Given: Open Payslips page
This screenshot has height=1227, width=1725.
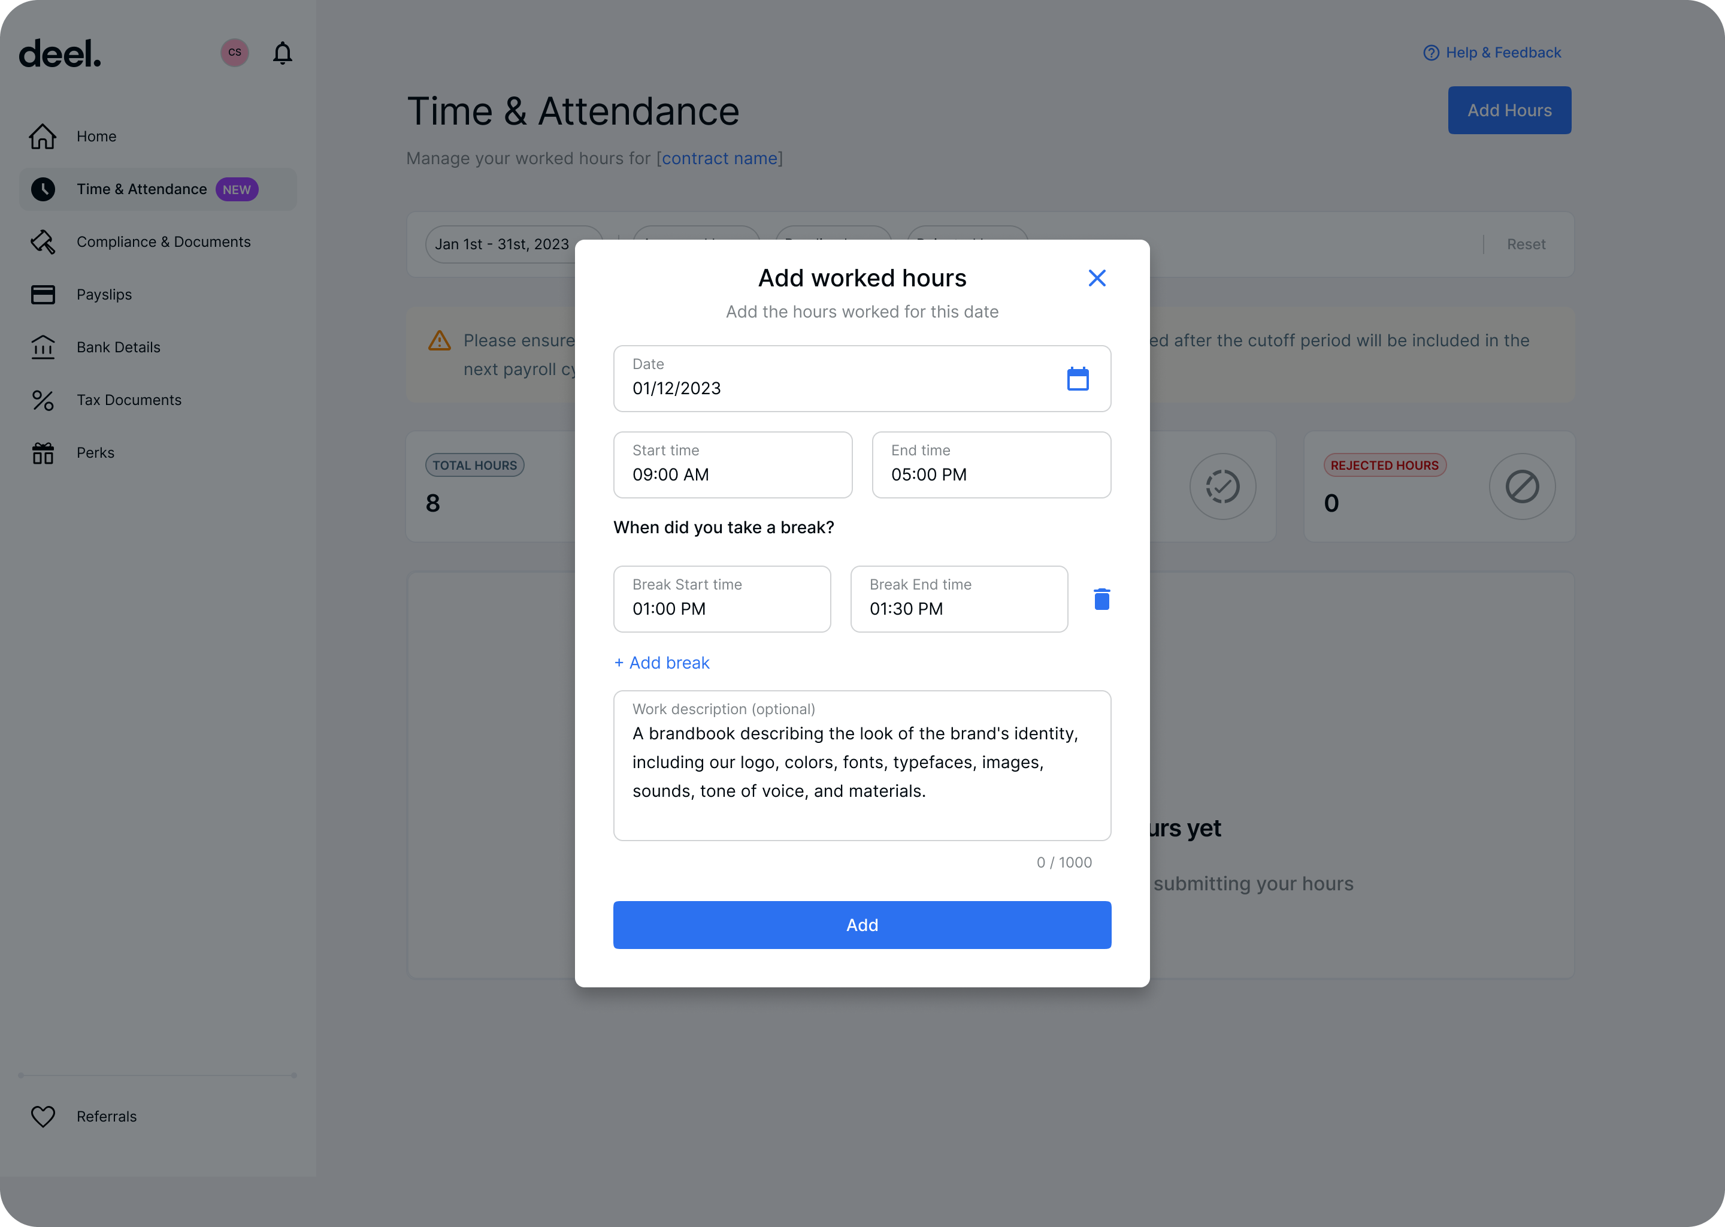Looking at the screenshot, I should (x=158, y=295).
